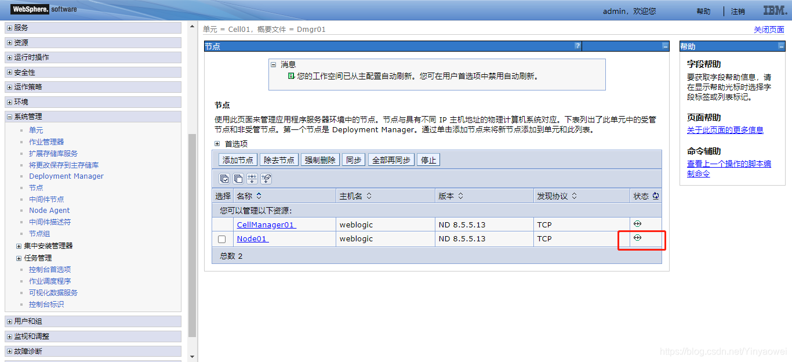Check the Node01 row checkbox

(x=221, y=239)
